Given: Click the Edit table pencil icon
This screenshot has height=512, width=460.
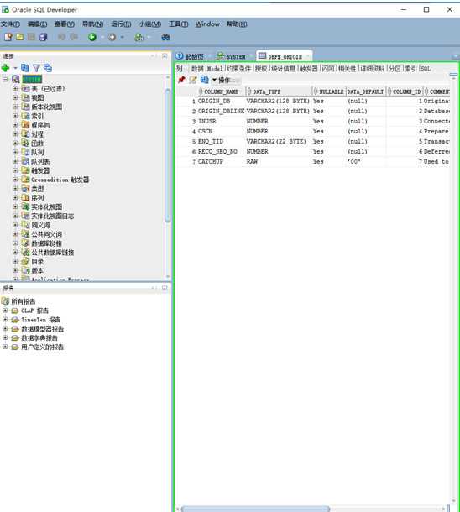Looking at the screenshot, I should [x=193, y=80].
